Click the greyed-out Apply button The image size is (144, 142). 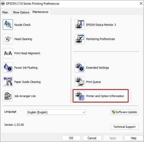[113, 138]
